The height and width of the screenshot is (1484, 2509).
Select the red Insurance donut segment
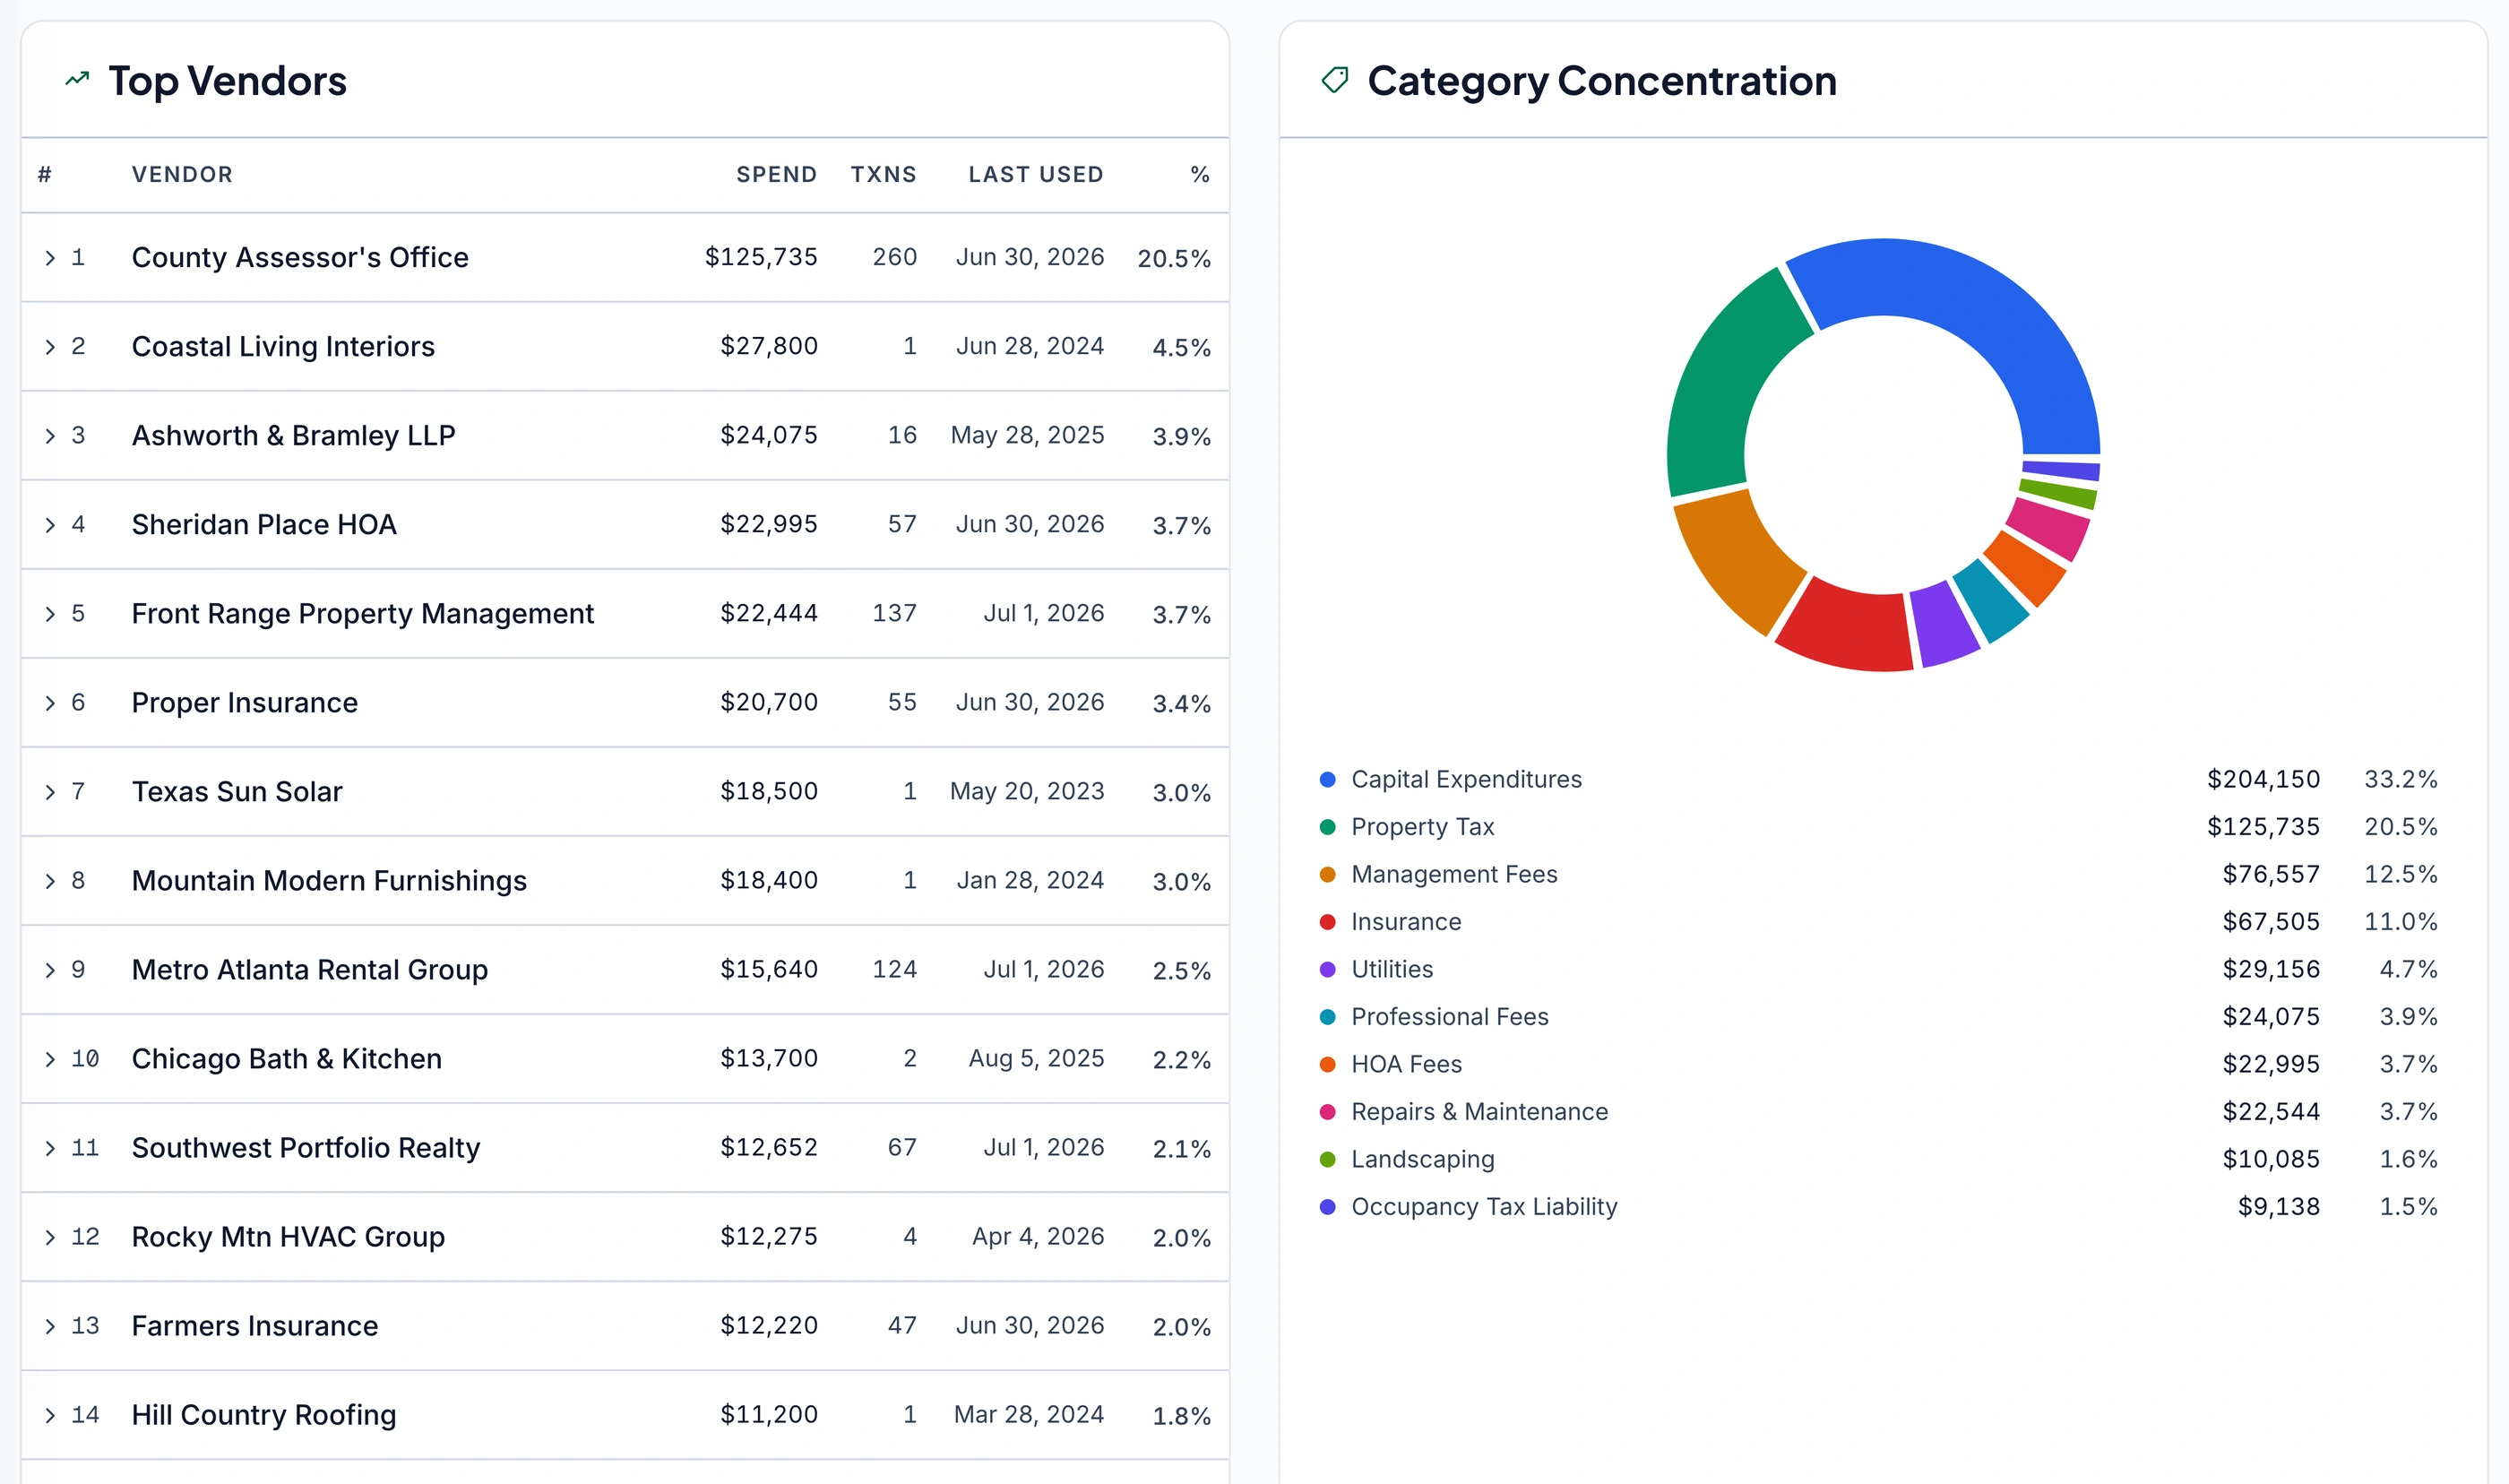tap(1848, 628)
